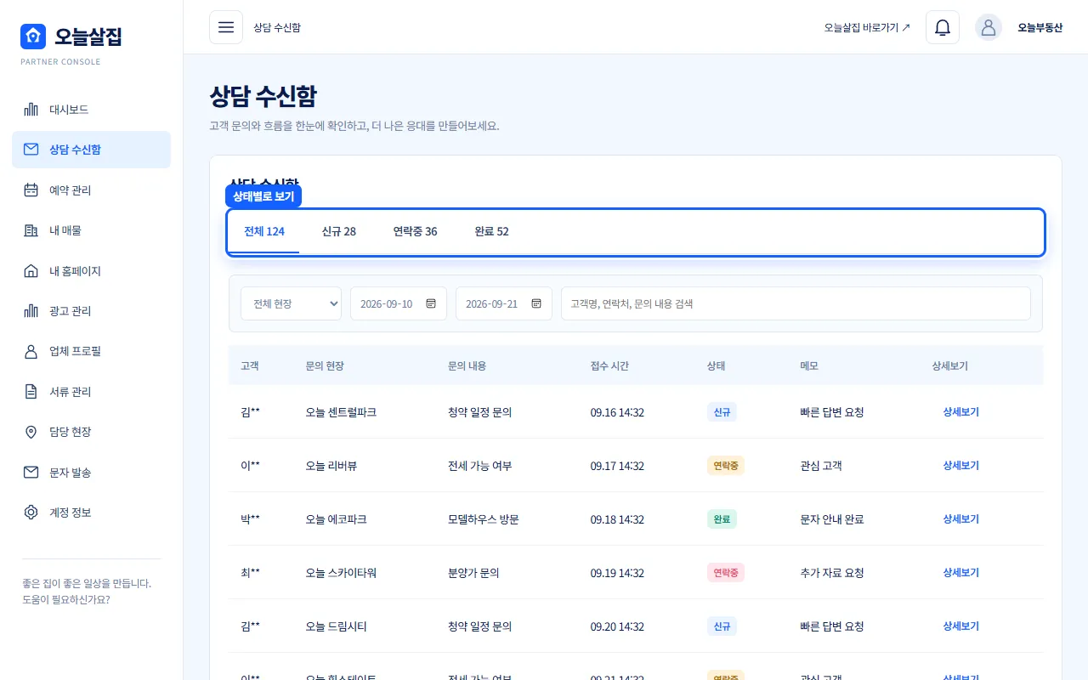Open the 담당 현장 location pin icon
Screen dimensions: 1088x680
coord(31,432)
